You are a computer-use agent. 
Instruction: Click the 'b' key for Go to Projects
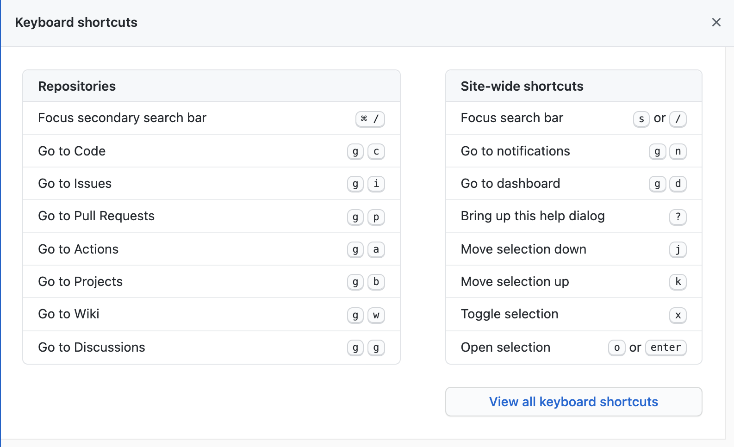(x=376, y=282)
